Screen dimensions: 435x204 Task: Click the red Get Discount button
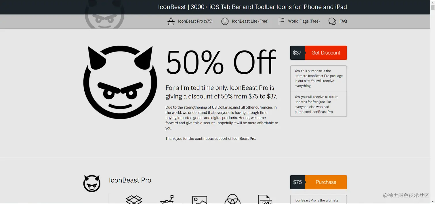point(326,53)
